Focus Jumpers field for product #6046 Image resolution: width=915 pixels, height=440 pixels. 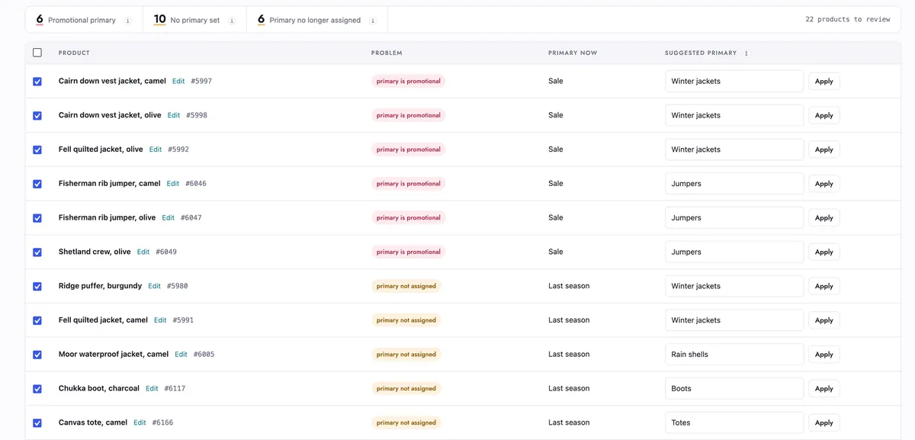tap(734, 184)
